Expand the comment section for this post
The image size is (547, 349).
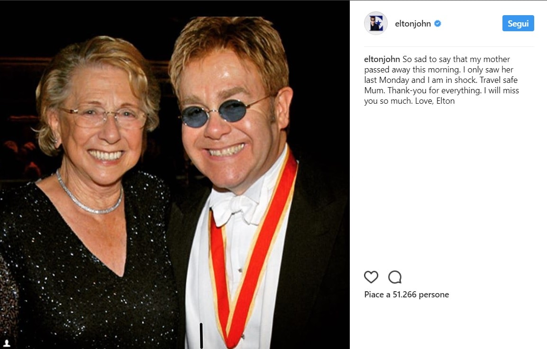[x=395, y=277]
